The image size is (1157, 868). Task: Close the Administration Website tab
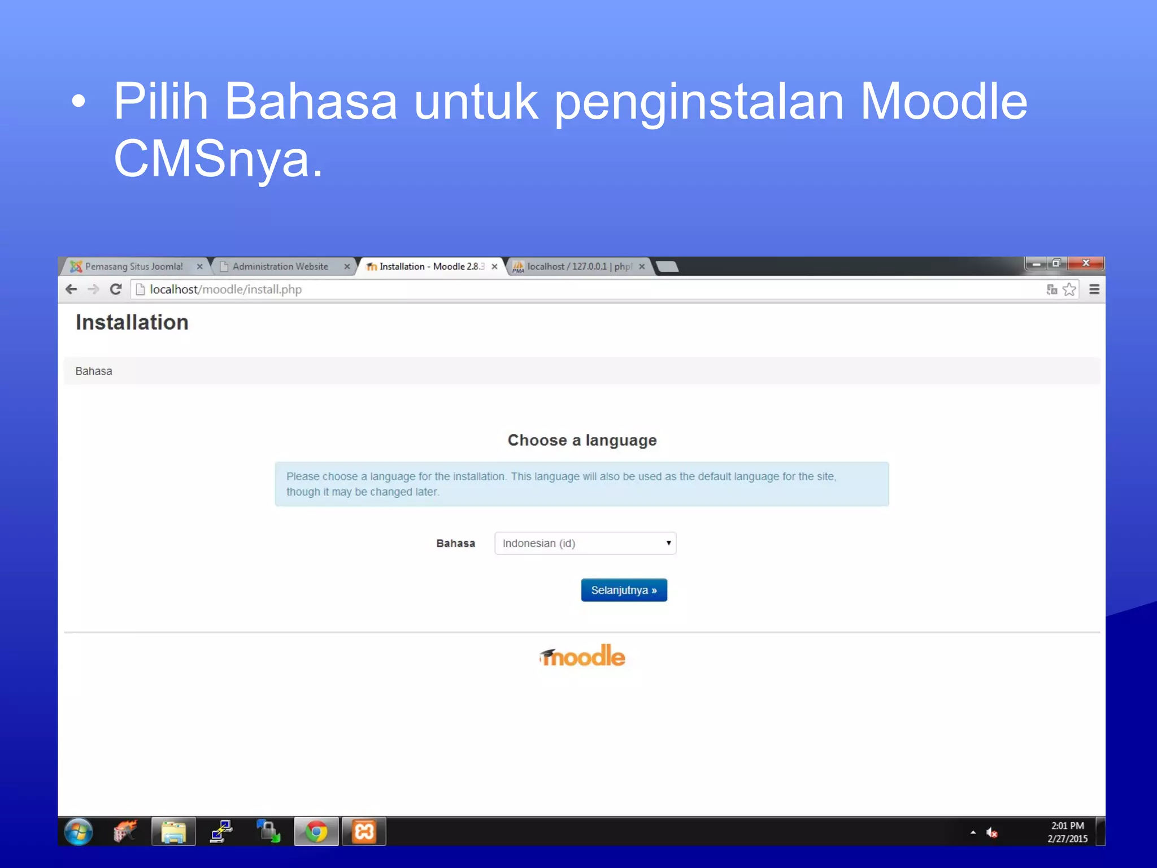(347, 267)
